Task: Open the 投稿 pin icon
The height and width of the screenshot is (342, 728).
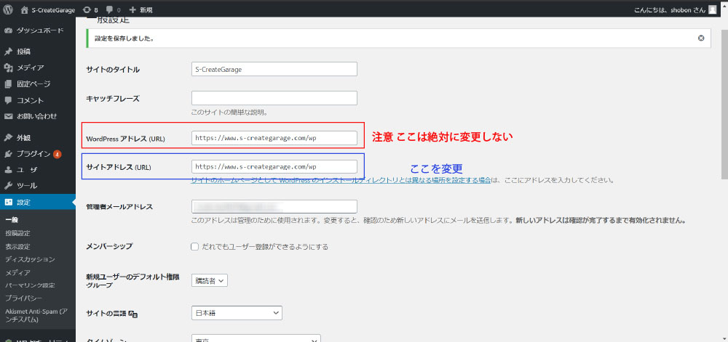Action: click(x=8, y=52)
